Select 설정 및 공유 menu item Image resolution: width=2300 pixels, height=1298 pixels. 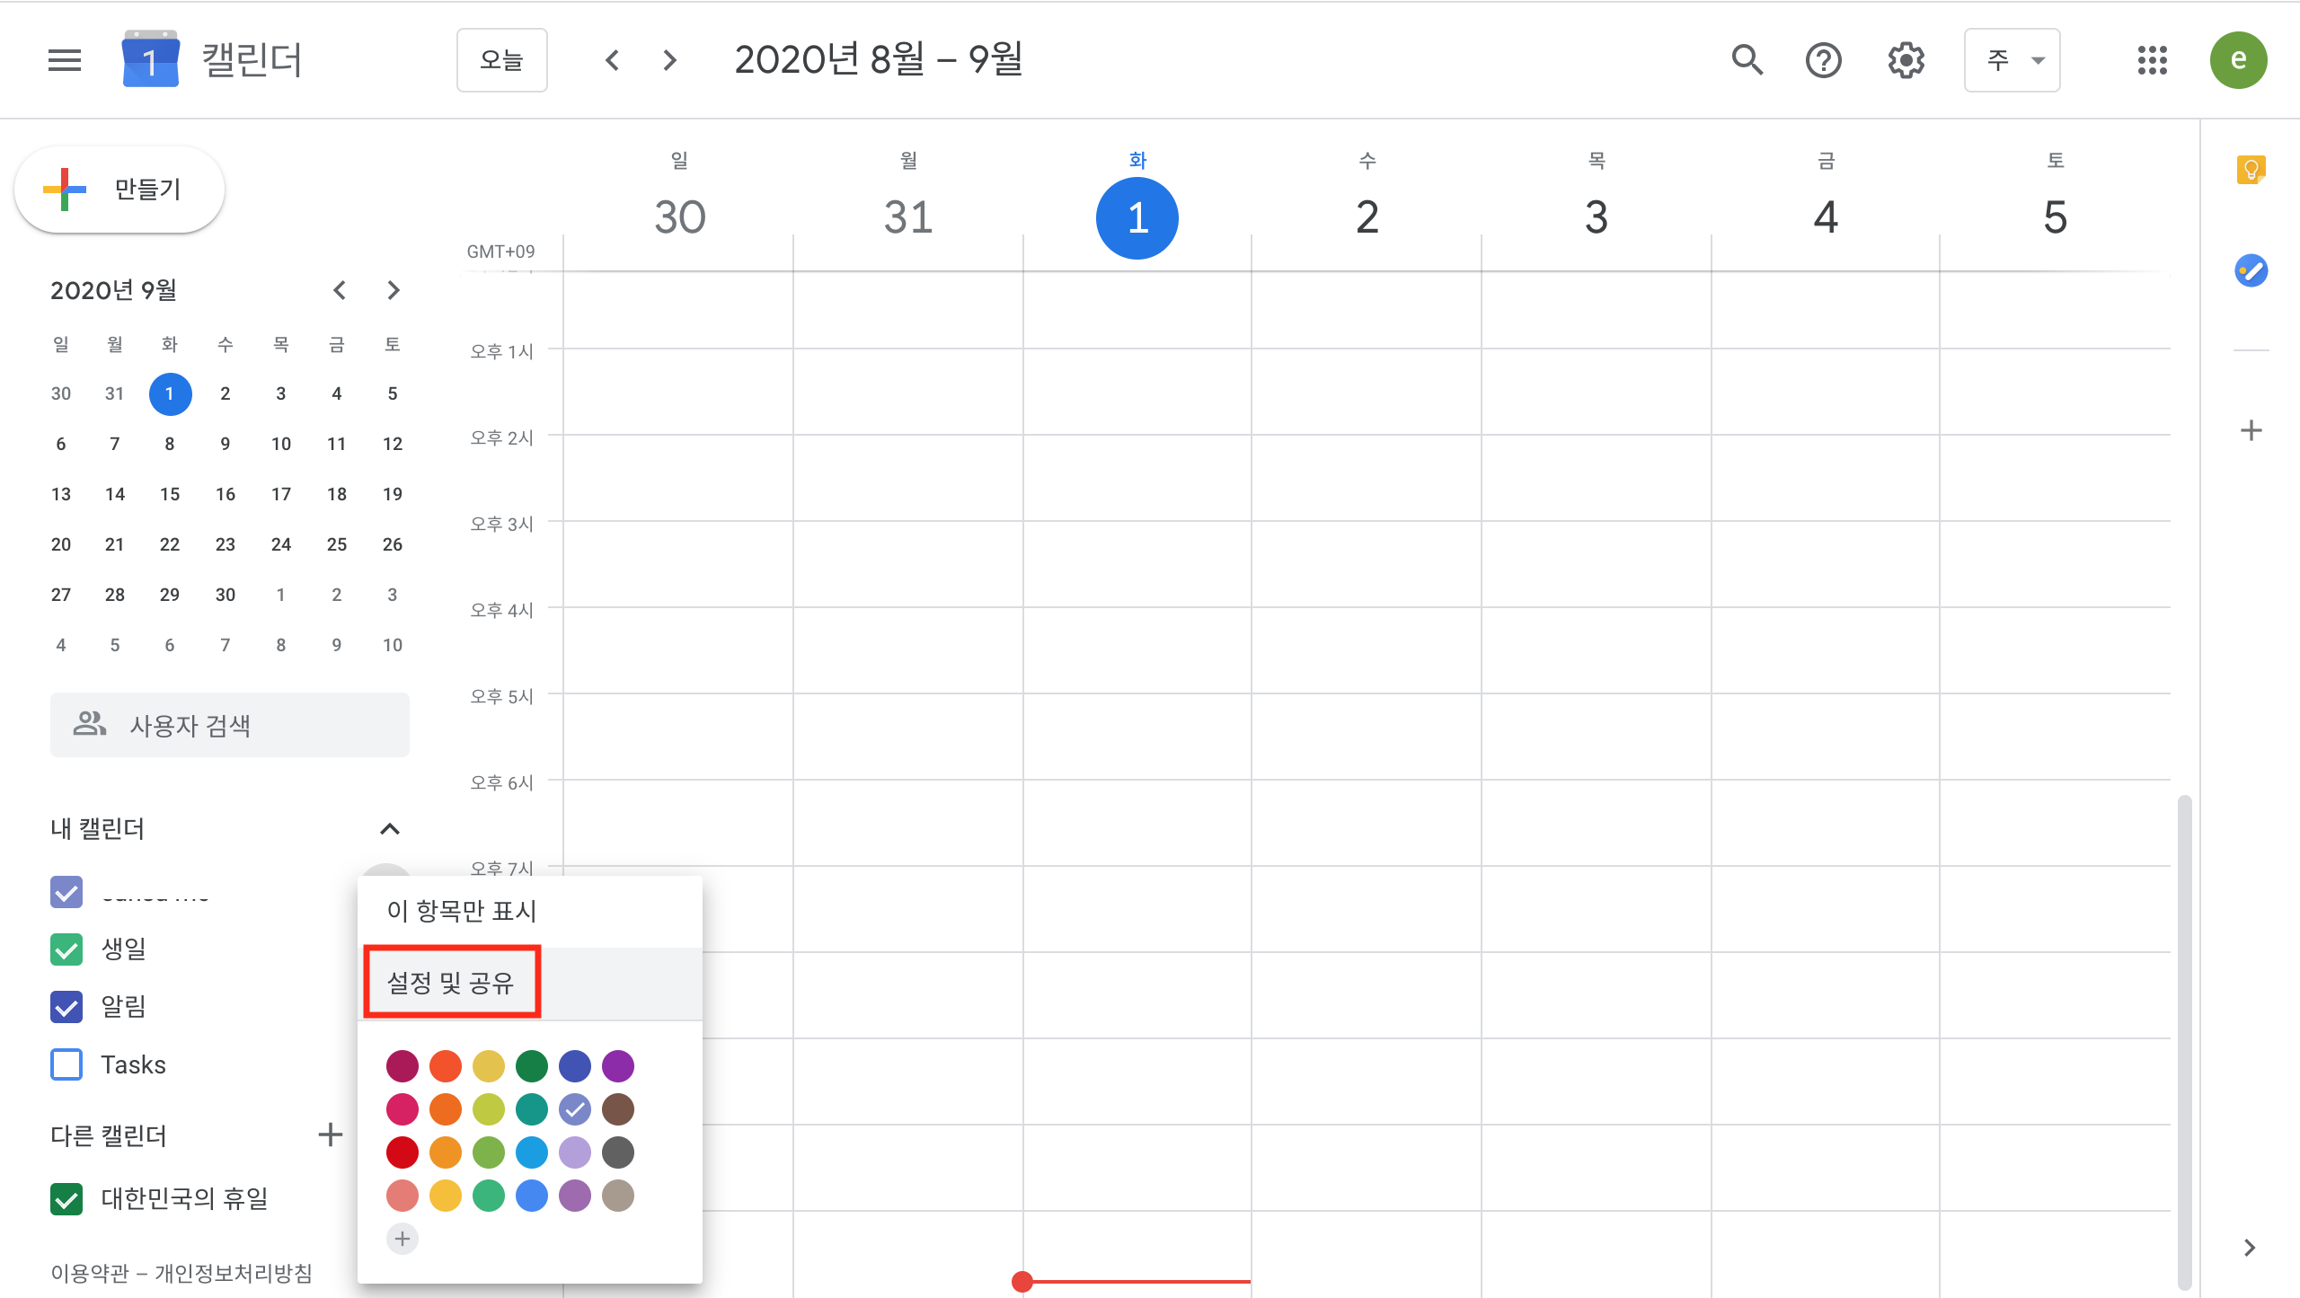[451, 983]
